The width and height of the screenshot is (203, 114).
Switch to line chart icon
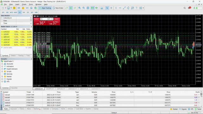(x=75, y=8)
